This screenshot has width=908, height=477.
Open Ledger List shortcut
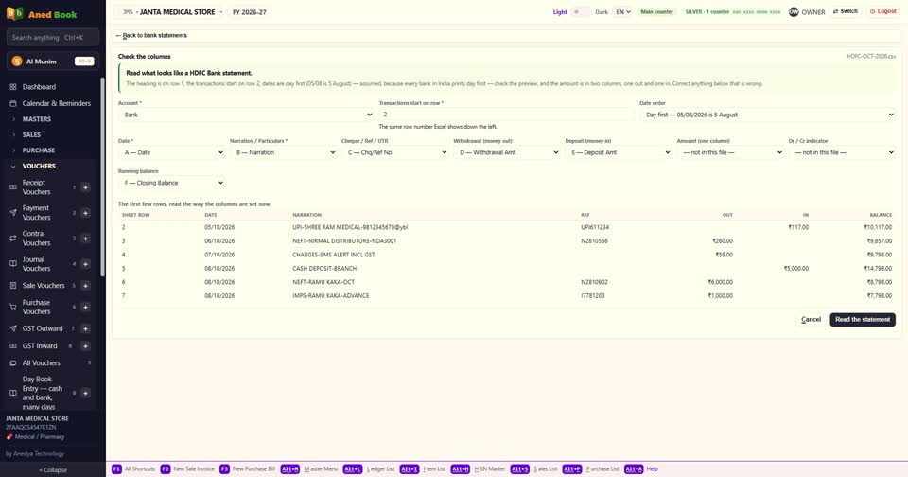pos(369,468)
